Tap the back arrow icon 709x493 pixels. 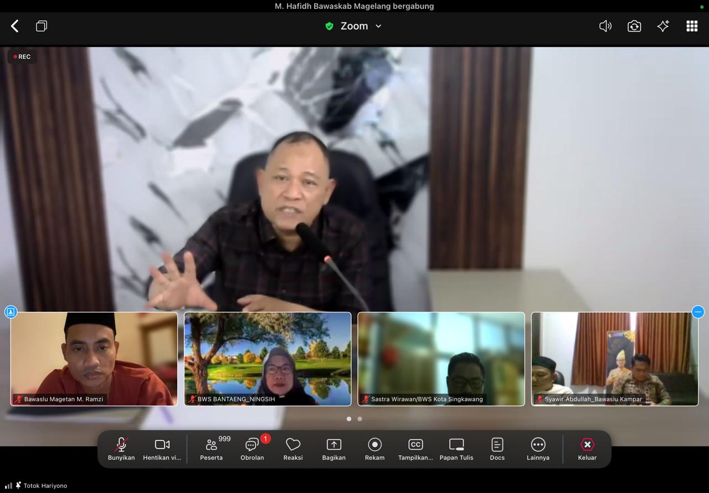point(15,26)
